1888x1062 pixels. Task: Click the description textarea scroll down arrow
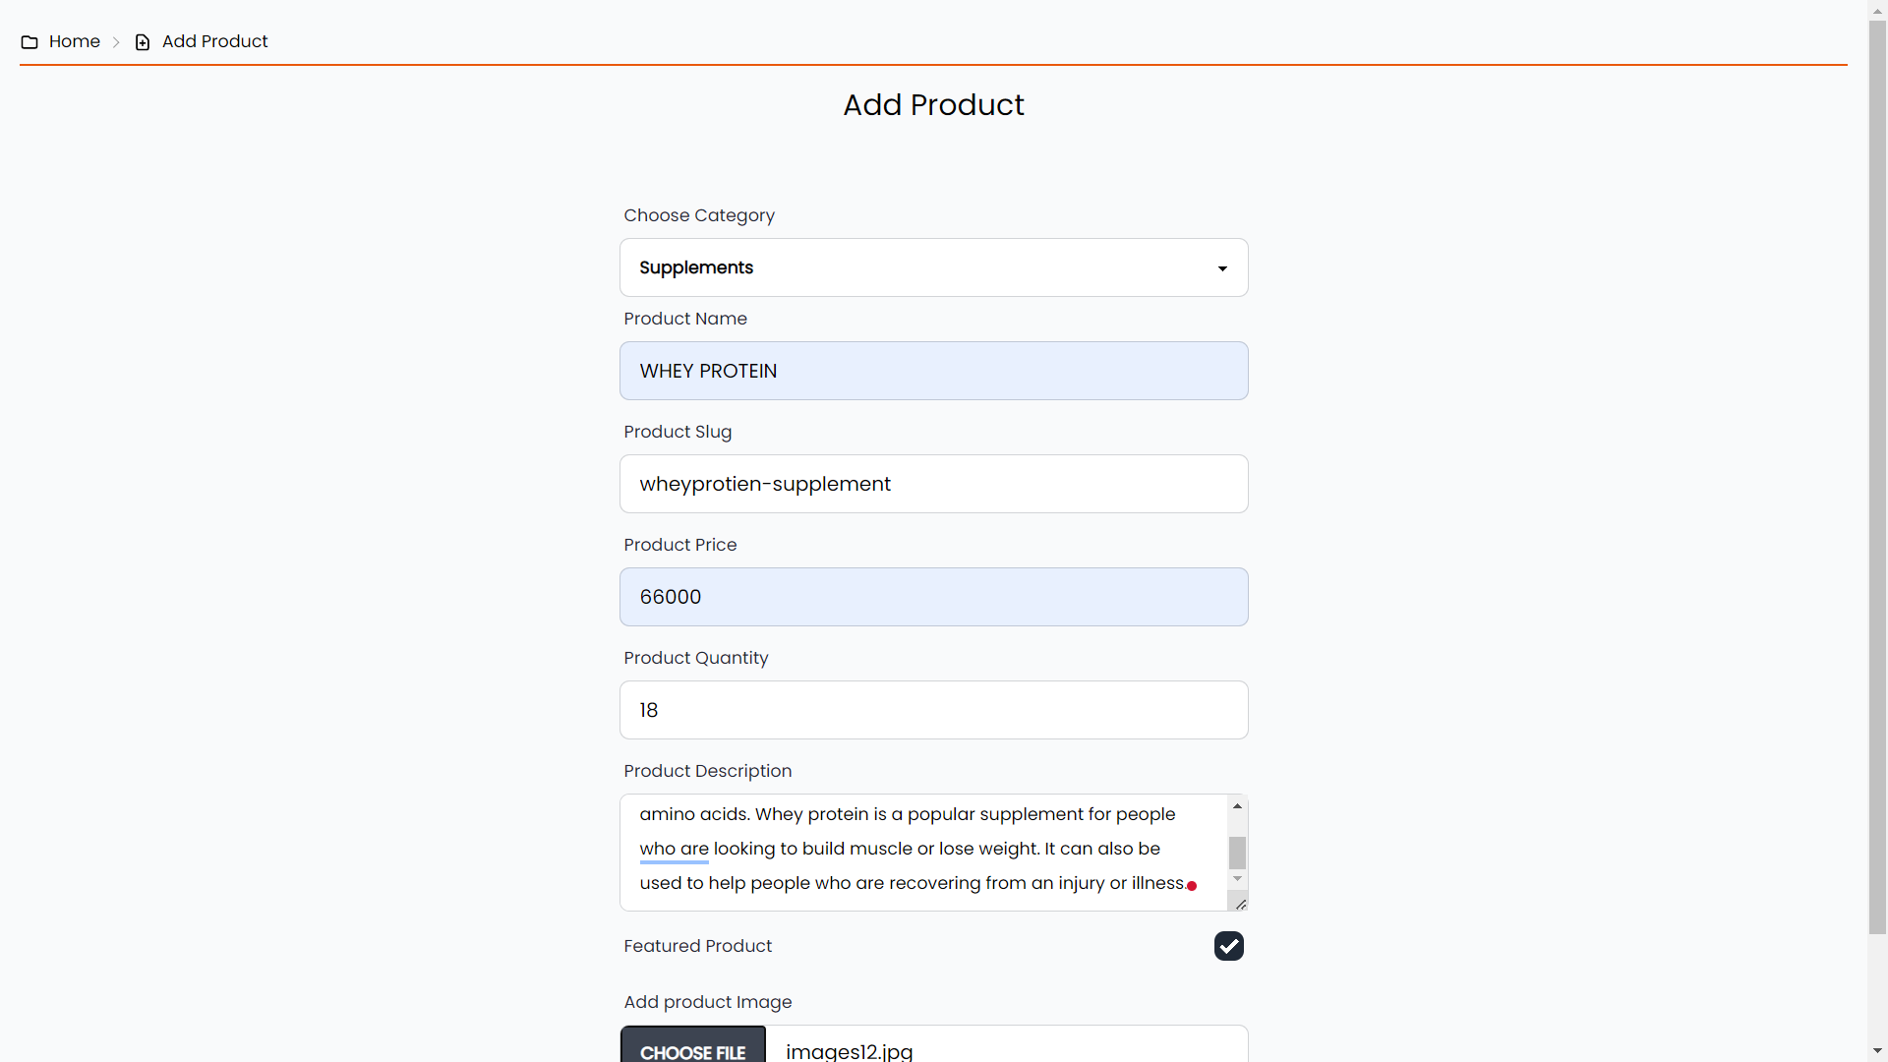click(1237, 879)
